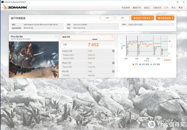Image resolution: width=187 pixels, height=130 pixels.
Task: Click the GPU value AMD Radeon R9 380 Series
Action: tap(41, 25)
